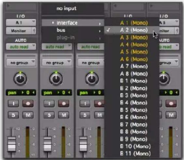The image size is (184, 160).
Task: Click the pan knob on third channel
Action: click(x=92, y=79)
